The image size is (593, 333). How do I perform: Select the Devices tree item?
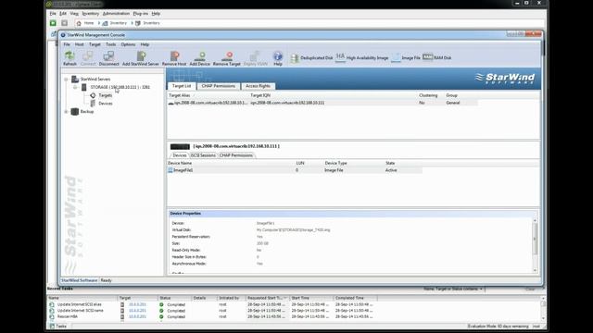(105, 104)
